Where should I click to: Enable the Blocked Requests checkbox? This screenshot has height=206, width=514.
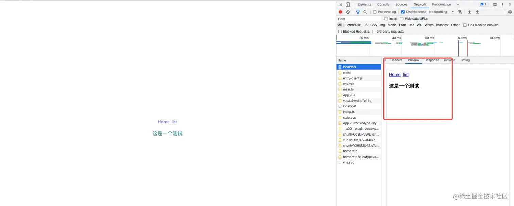coord(340,32)
